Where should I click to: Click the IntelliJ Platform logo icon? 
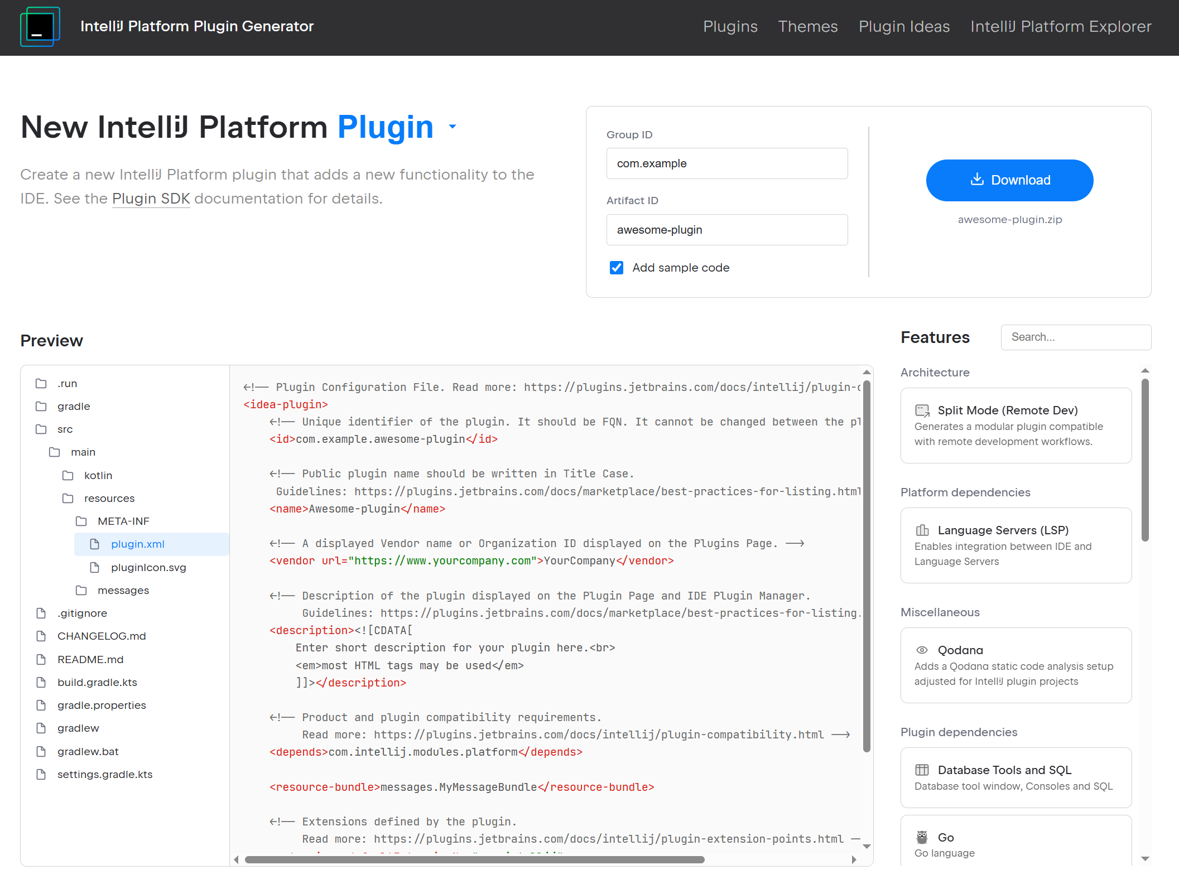click(40, 27)
